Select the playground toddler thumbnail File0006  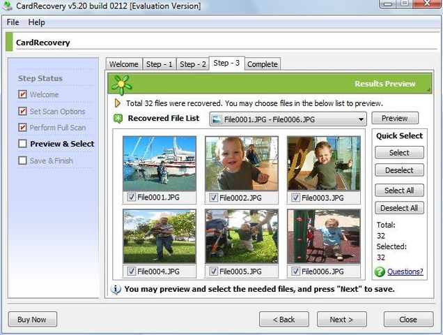(x=324, y=236)
